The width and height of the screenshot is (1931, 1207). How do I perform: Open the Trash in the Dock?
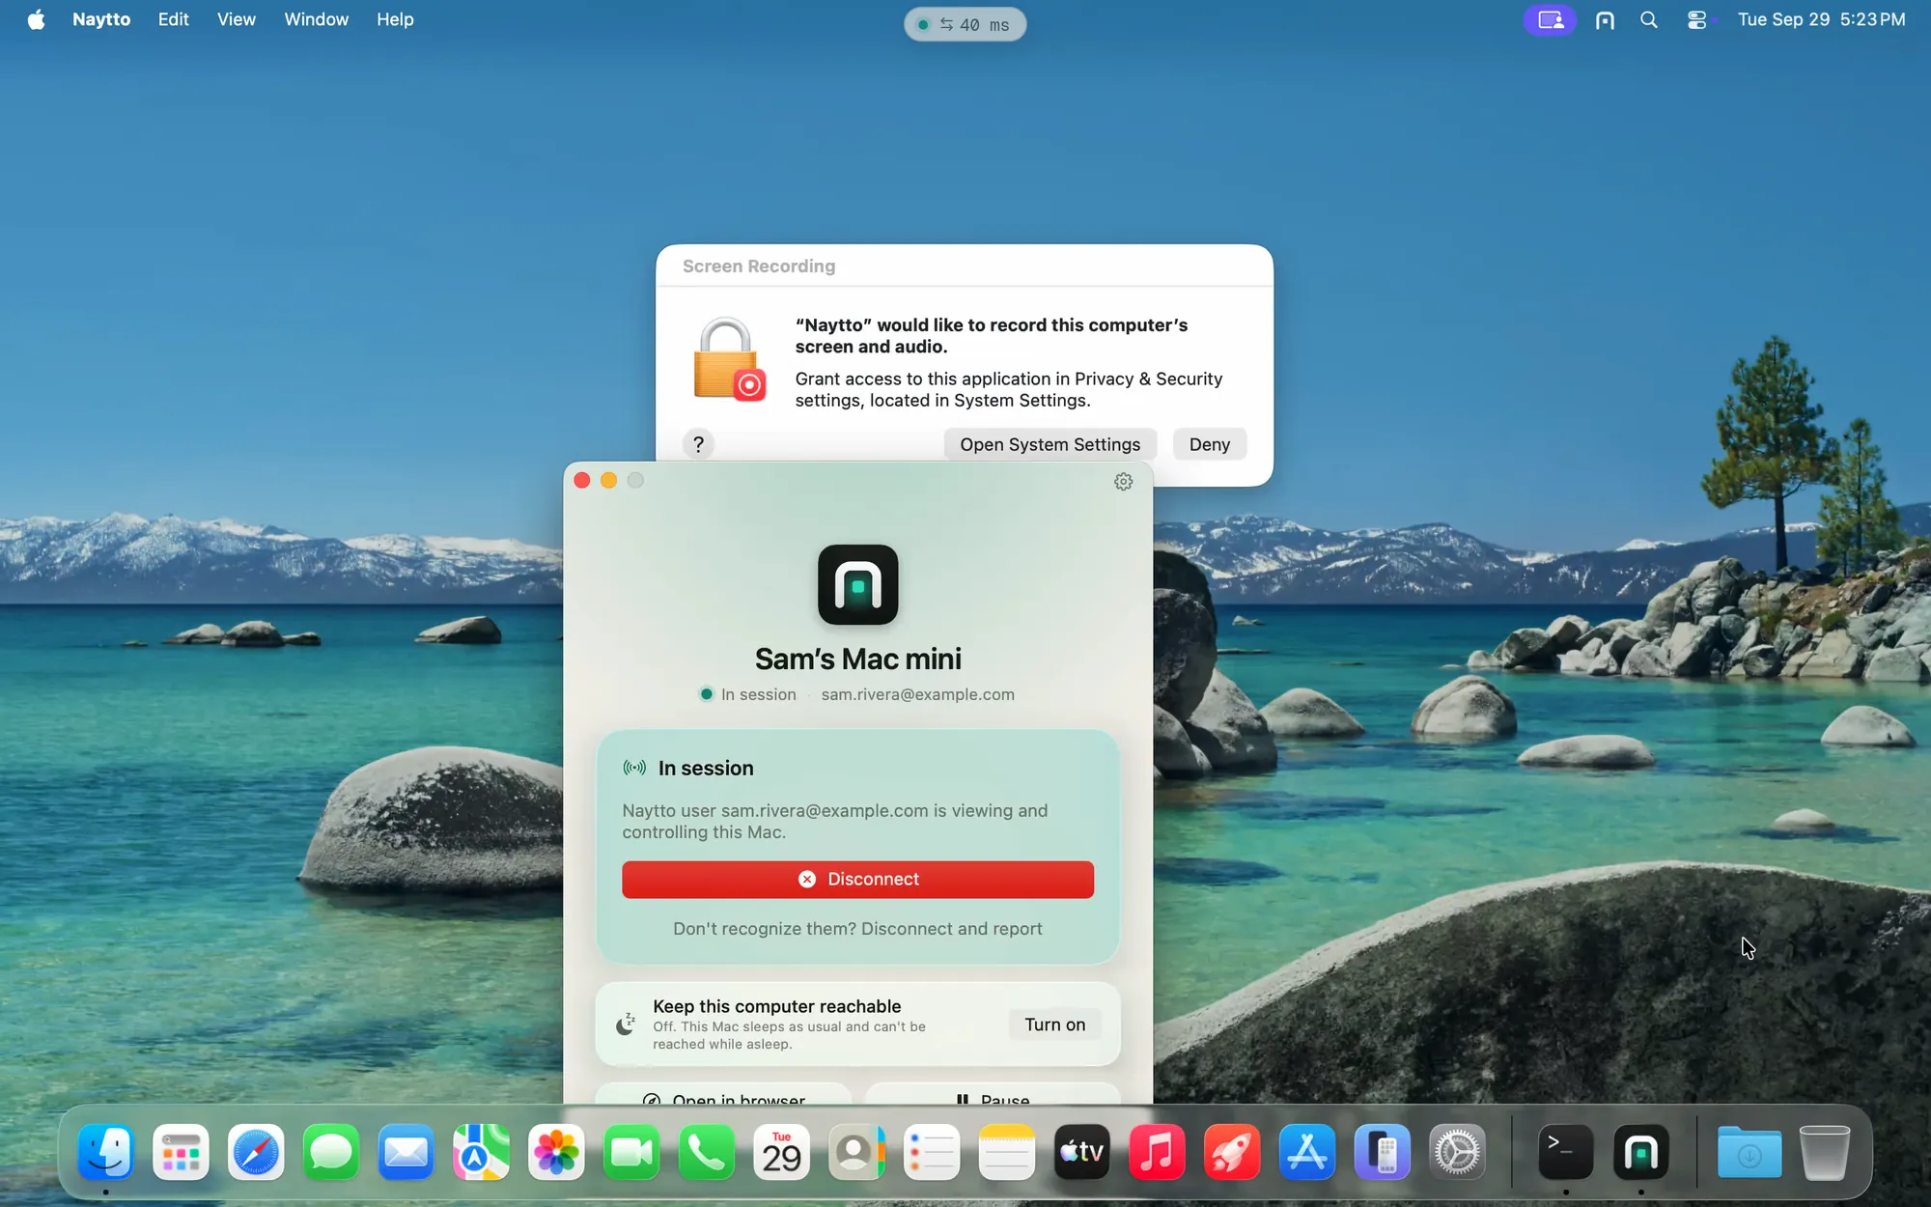[x=1825, y=1152]
